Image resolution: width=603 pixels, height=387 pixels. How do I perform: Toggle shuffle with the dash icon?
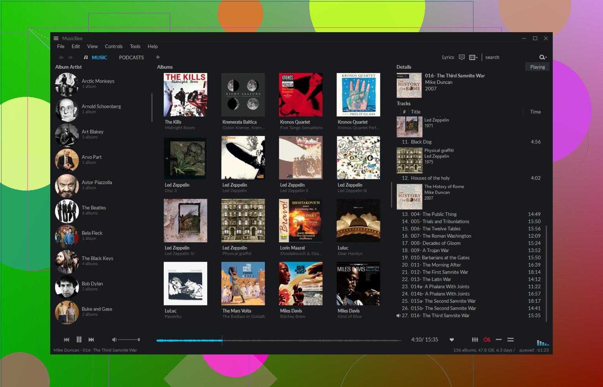499,340
